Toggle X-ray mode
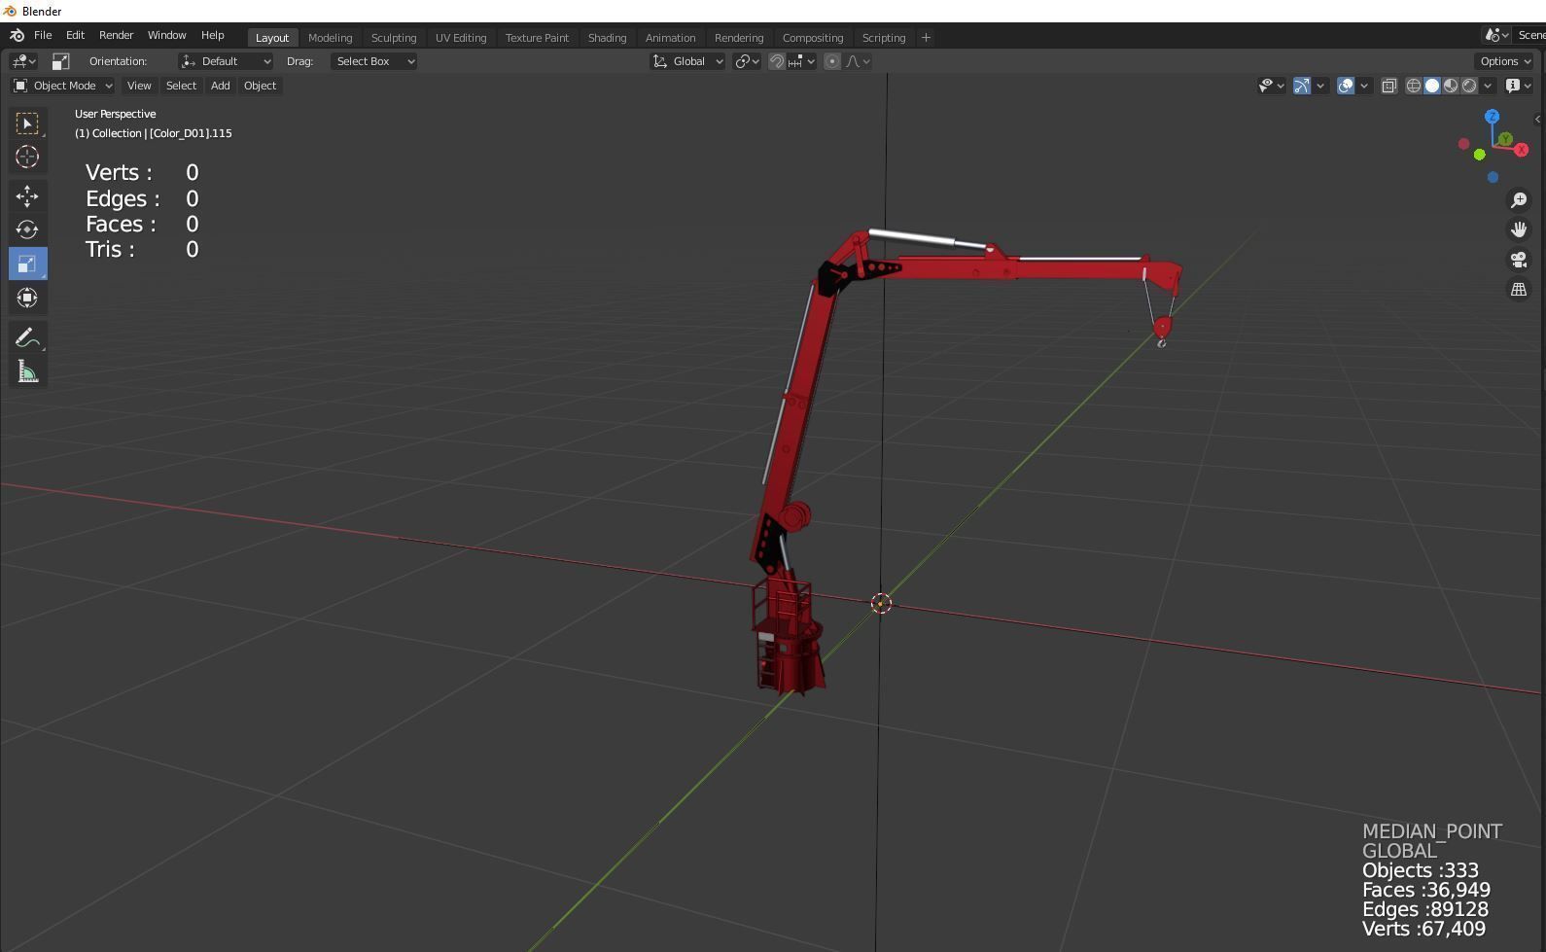Image resolution: width=1546 pixels, height=952 pixels. tap(1389, 86)
